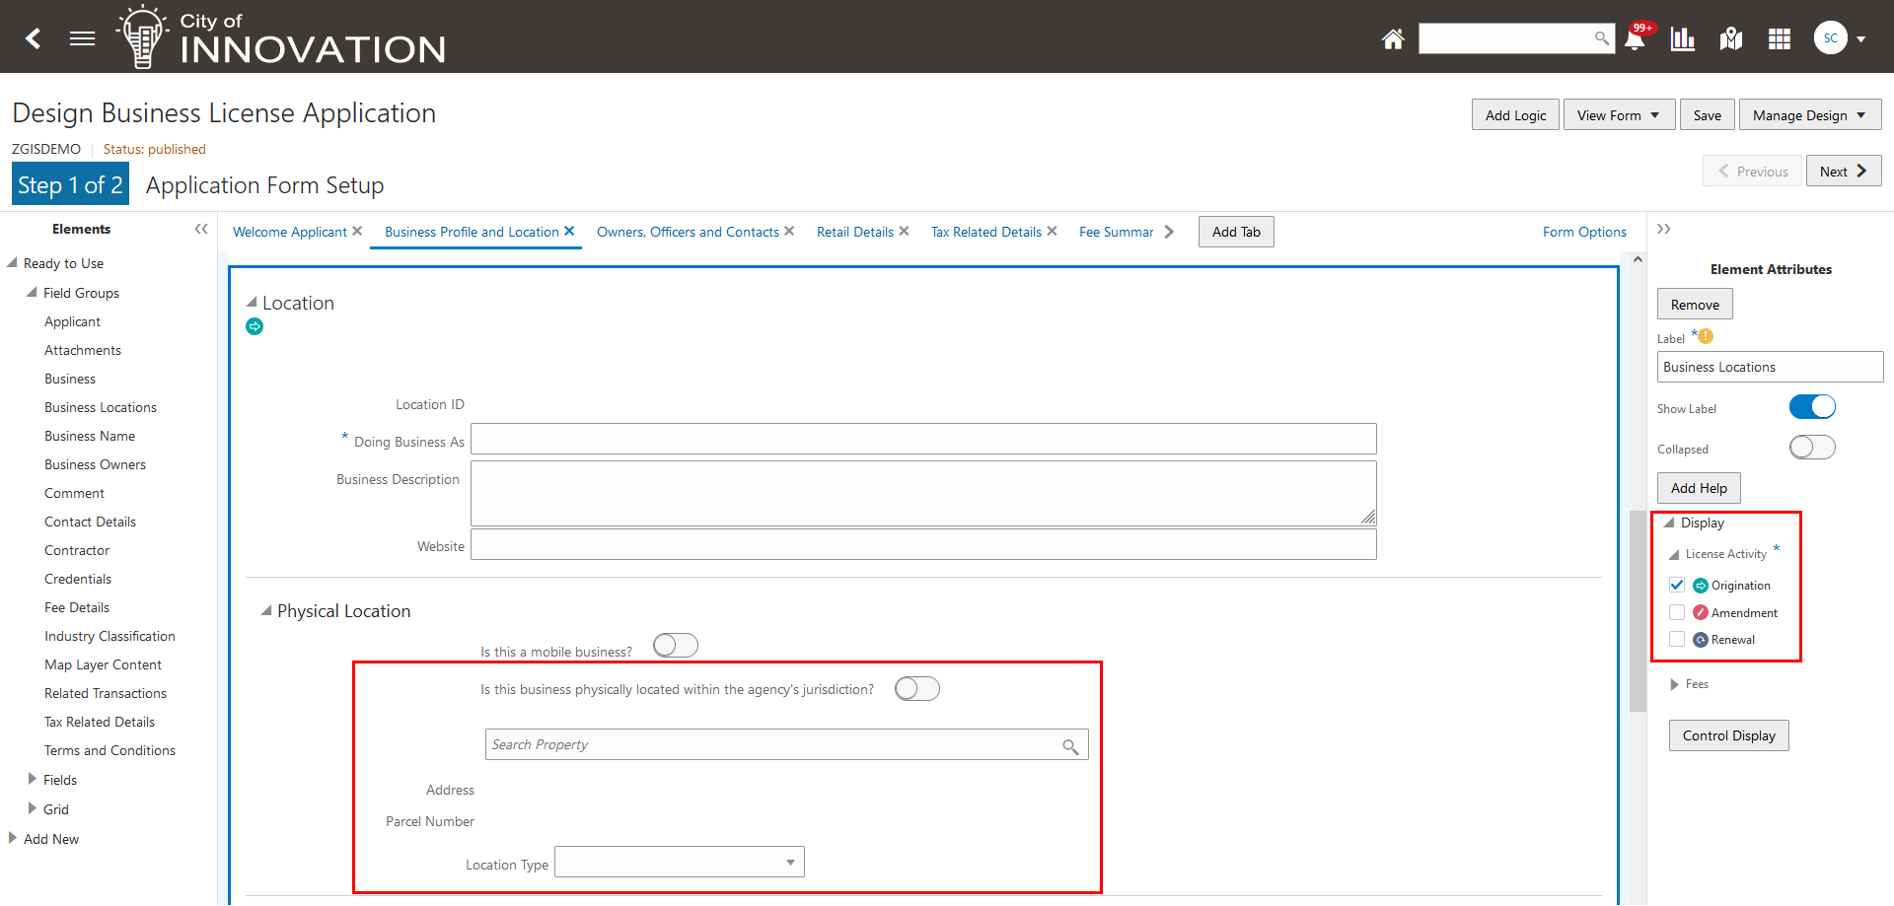The image size is (1894, 906).
Task: Switch to the Fee Summary tab
Action: click(x=1116, y=232)
